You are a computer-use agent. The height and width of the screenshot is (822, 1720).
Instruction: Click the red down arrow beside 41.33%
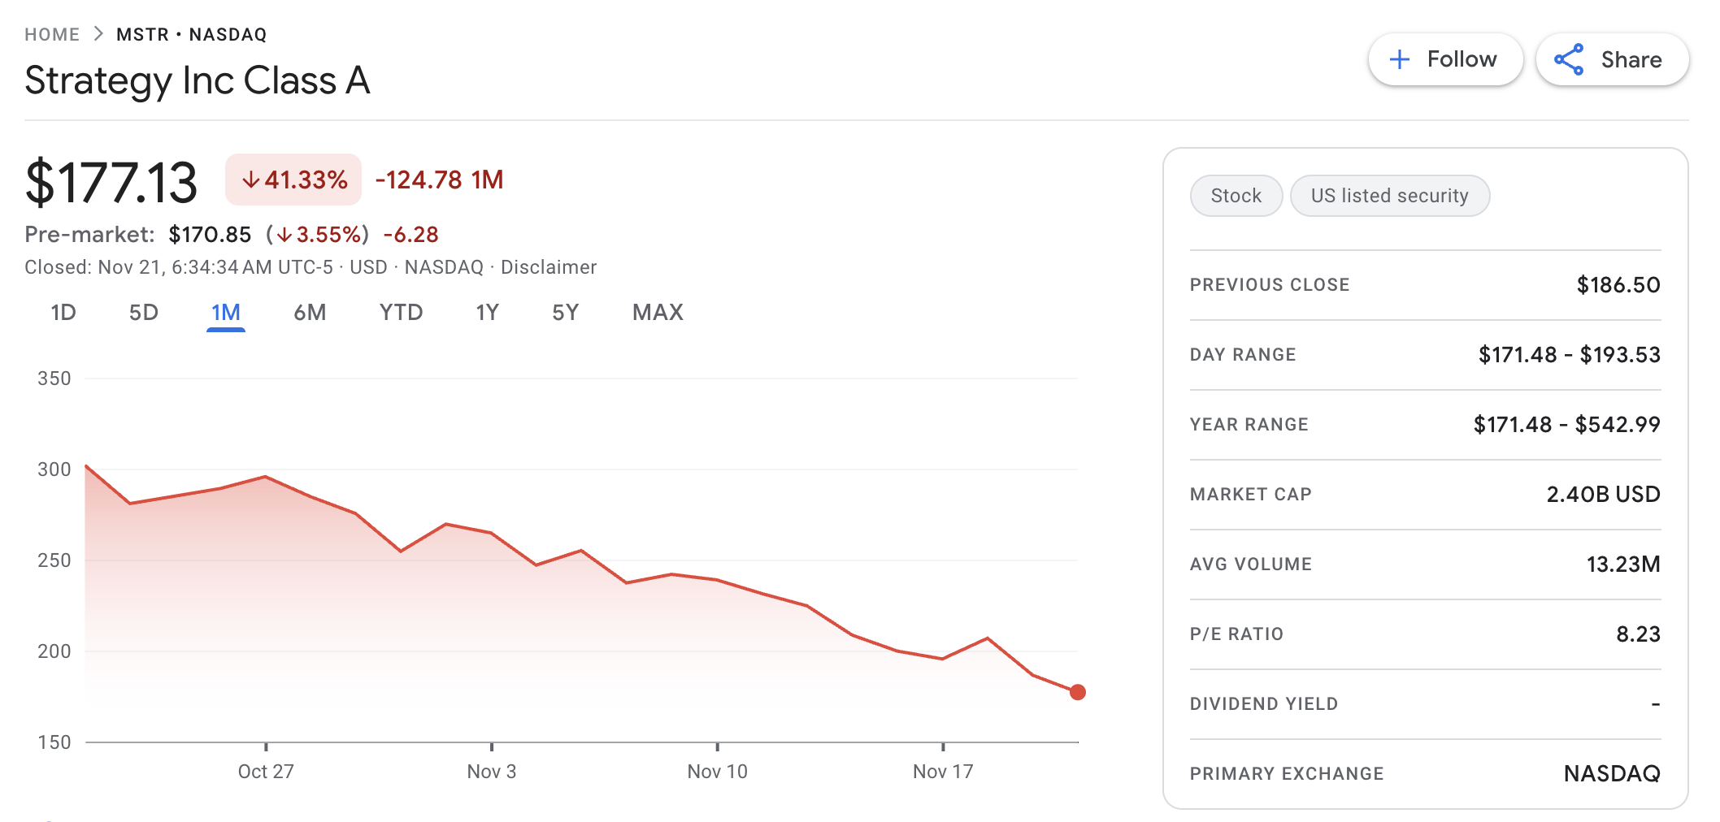click(251, 180)
